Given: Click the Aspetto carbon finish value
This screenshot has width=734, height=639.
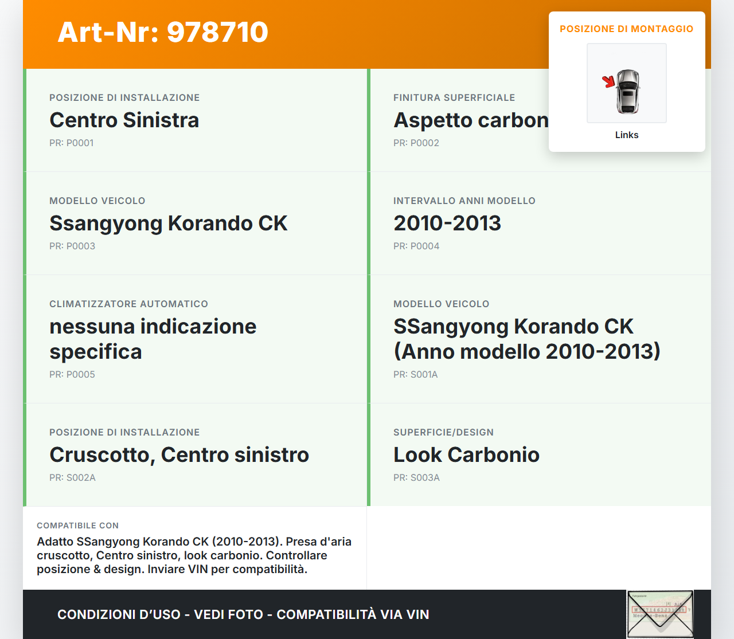Looking at the screenshot, I should 470,120.
